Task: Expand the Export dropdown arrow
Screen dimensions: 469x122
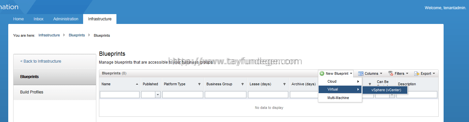Action: pyautogui.click(x=434, y=73)
